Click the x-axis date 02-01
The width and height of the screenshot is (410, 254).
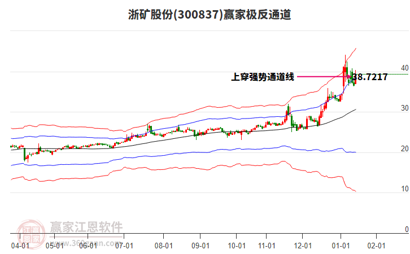coord(376,246)
